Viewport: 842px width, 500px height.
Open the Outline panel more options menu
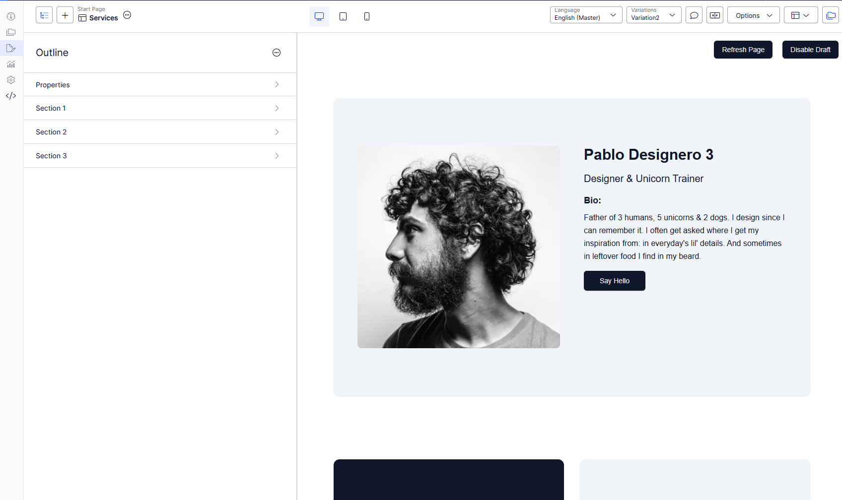coord(277,53)
